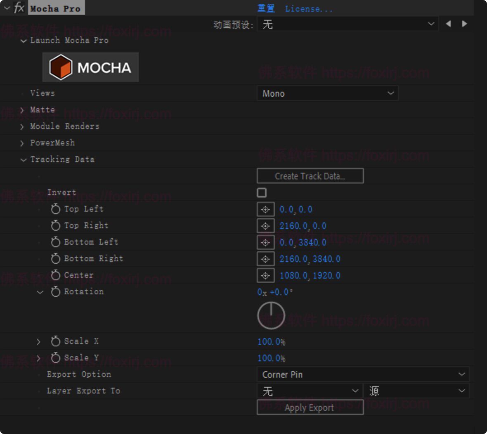Expand the PowerMesh section
487x434 pixels.
tap(23, 143)
